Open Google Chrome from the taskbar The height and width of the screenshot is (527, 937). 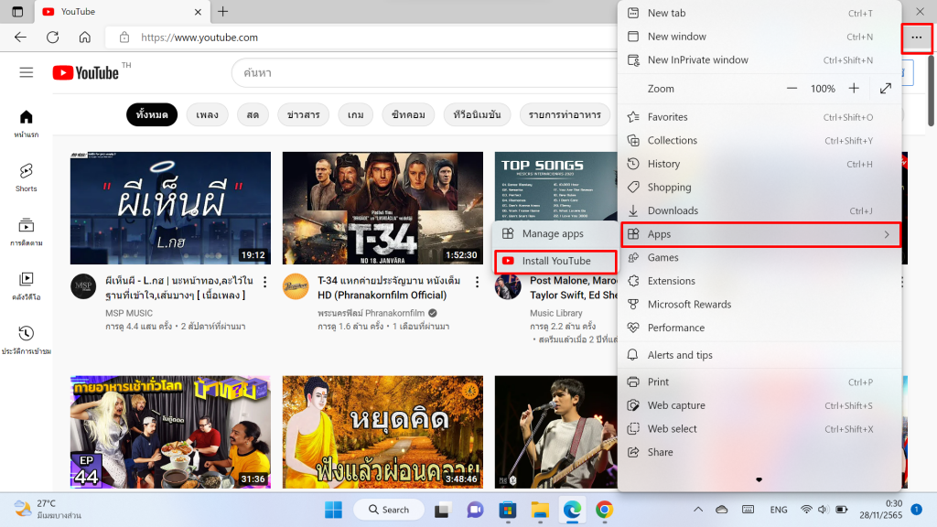[x=604, y=510]
